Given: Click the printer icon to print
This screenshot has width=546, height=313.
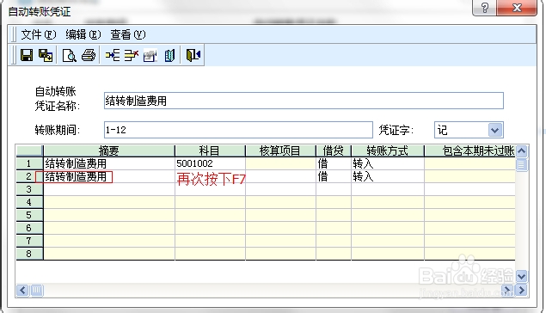Looking at the screenshot, I should 89,55.
